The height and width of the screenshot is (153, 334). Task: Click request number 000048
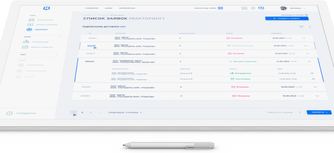(x=90, y=61)
